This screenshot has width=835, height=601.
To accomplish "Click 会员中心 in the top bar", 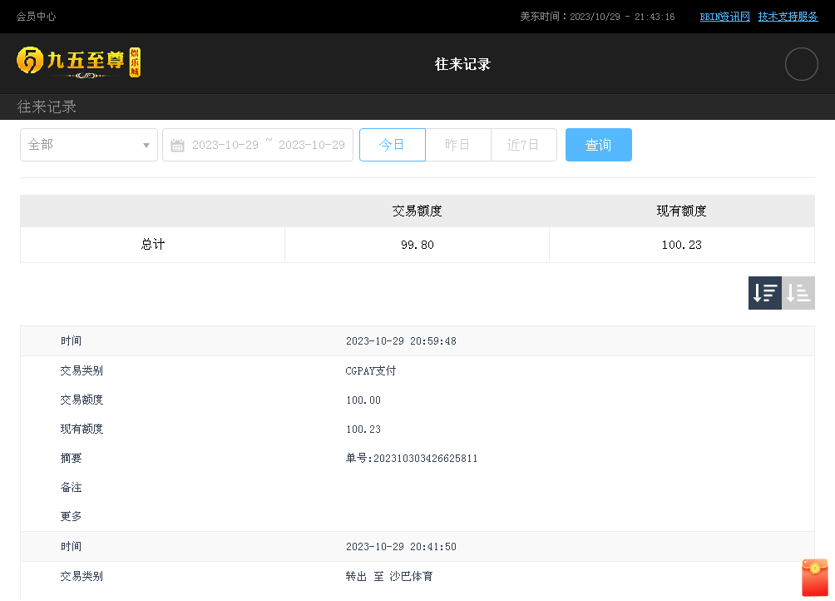I will 37,17.
